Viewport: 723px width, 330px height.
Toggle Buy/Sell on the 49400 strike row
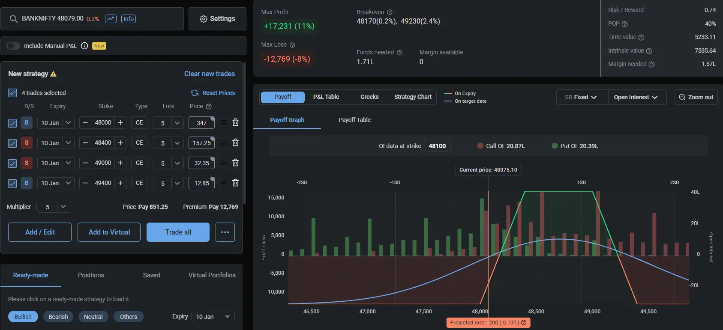(27, 183)
